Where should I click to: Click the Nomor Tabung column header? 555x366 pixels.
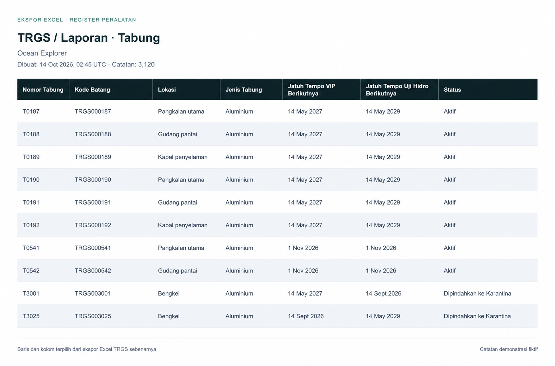(43, 90)
